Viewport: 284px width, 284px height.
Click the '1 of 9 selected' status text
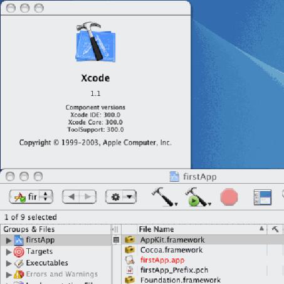pos(31,218)
